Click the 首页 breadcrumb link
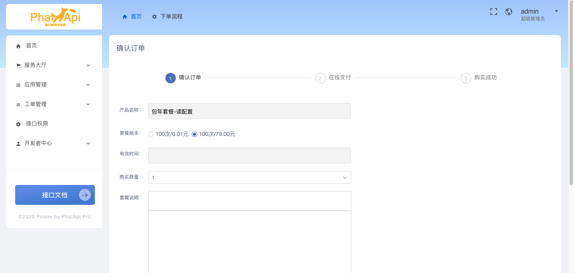 click(x=136, y=16)
